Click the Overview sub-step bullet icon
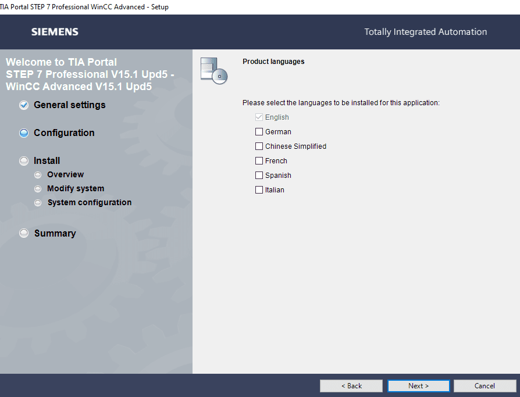This screenshot has width=520, height=397. 38,174
